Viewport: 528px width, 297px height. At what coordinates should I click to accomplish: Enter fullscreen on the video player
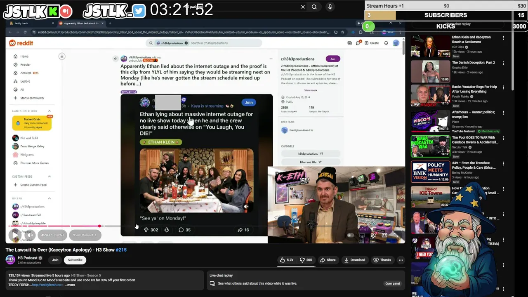396,235
